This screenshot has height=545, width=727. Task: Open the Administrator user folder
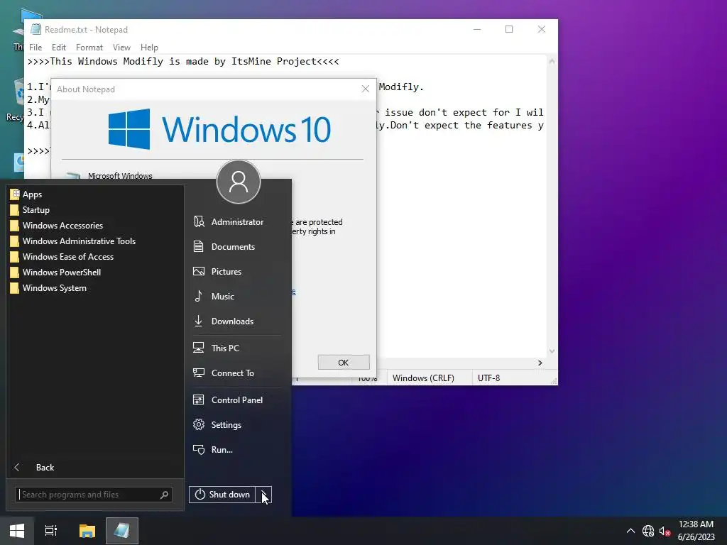(x=237, y=222)
